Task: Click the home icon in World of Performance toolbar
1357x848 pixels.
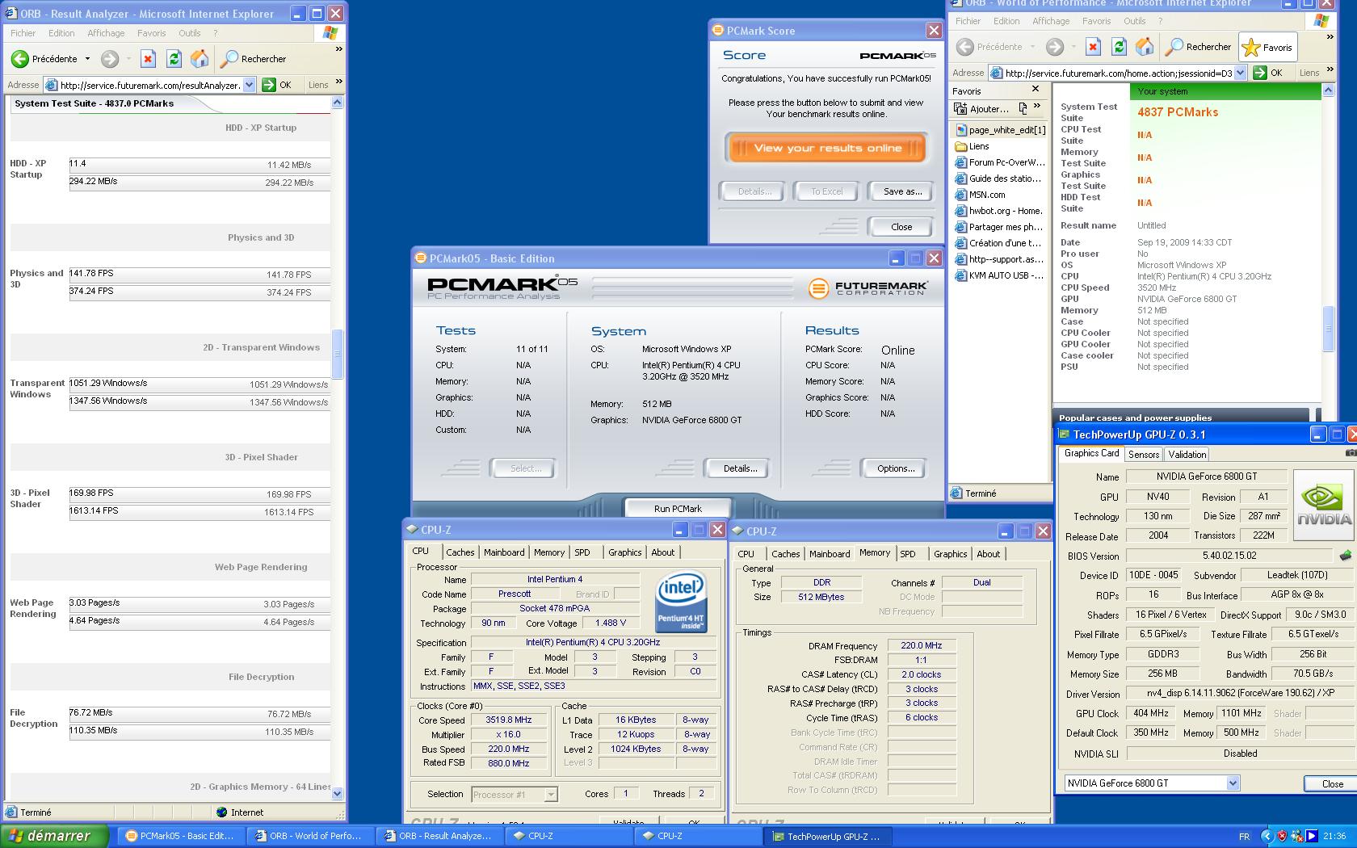Action: pyautogui.click(x=1145, y=47)
